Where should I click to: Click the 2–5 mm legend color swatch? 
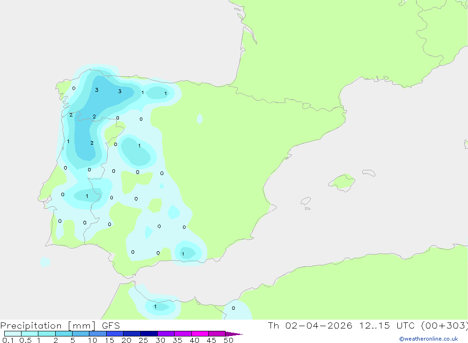[x=64, y=334]
